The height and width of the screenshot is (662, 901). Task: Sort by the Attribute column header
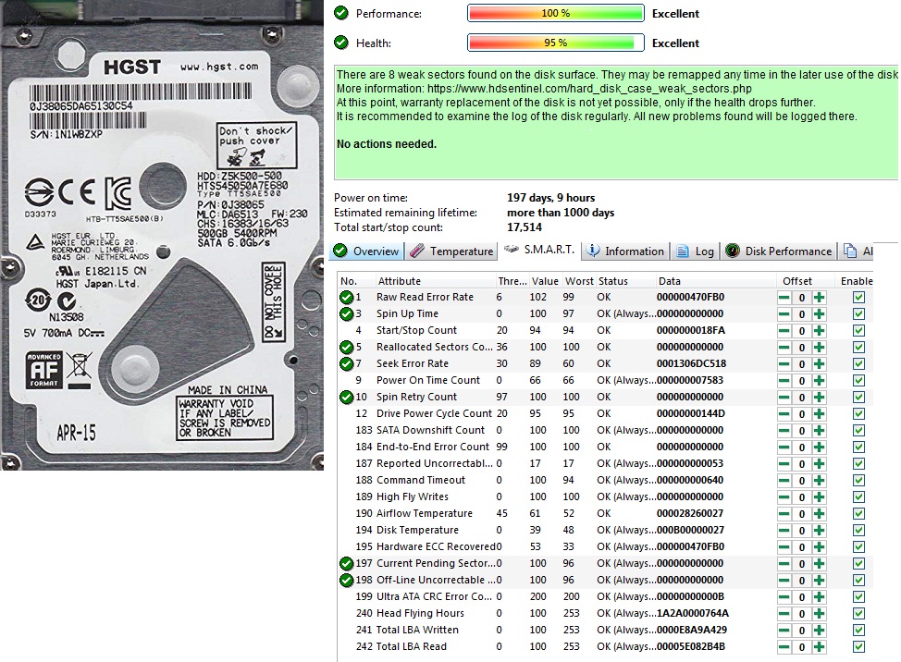pyautogui.click(x=434, y=281)
